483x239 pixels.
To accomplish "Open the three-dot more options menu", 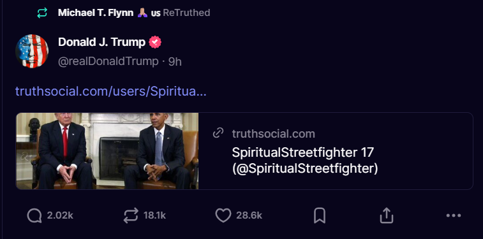I will click(x=454, y=215).
